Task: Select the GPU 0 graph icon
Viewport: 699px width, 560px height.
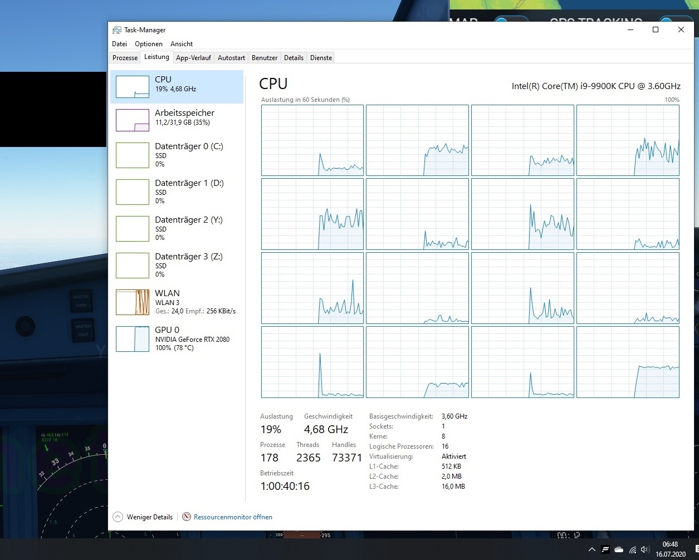Action: [133, 339]
